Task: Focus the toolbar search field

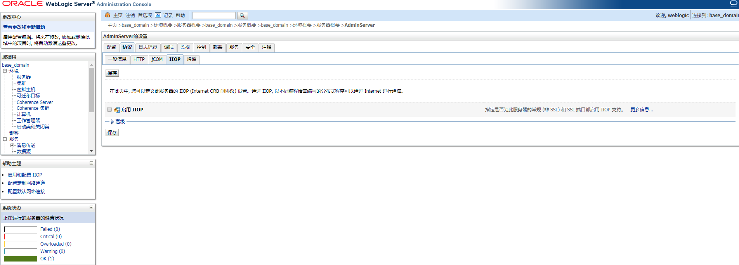Action: [214, 16]
